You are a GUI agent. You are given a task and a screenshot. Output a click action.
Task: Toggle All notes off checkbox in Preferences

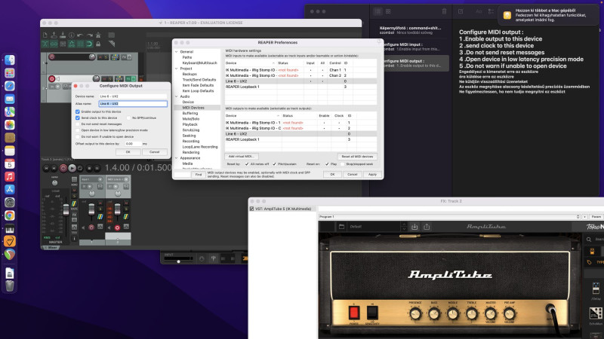[x=247, y=164]
